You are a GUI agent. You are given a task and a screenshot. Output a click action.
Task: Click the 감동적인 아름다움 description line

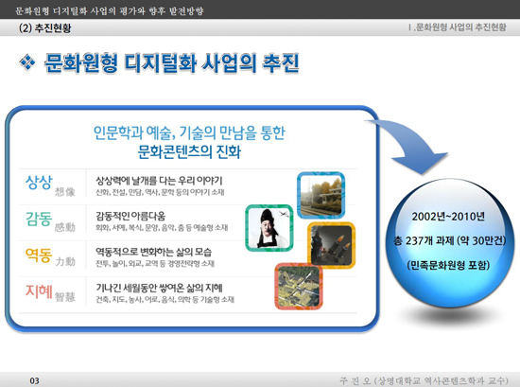130,216
